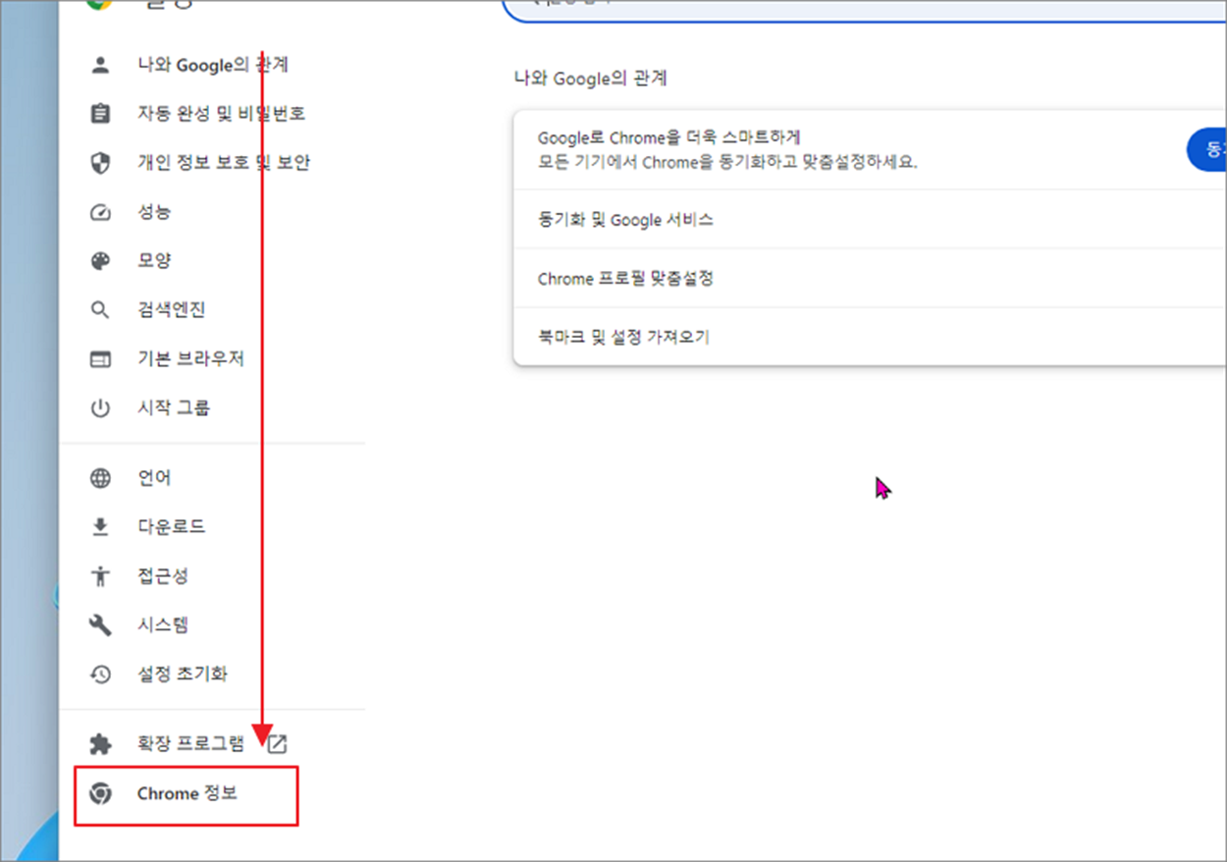Image resolution: width=1227 pixels, height=862 pixels.
Task: Select the magnifier icon for 검색엔진
Action: point(100,310)
